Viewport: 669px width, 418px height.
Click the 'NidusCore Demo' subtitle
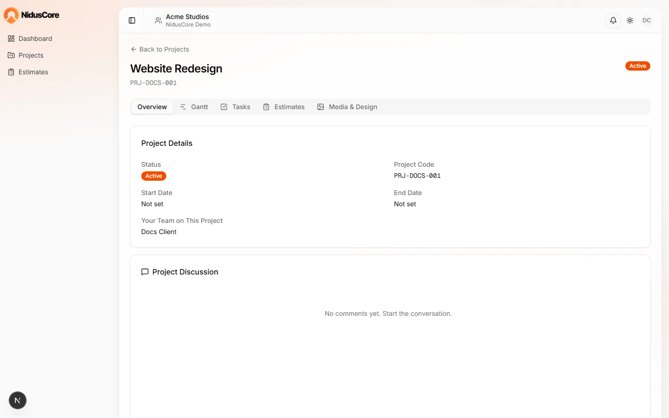point(188,25)
